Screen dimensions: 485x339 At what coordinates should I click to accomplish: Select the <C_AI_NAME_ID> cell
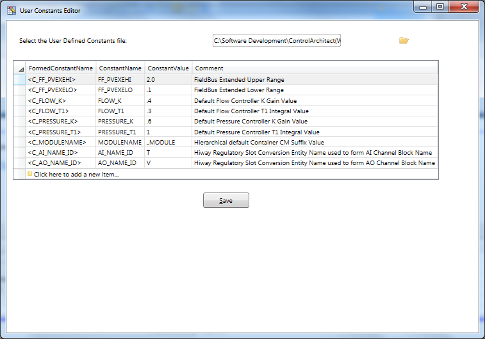(61, 152)
